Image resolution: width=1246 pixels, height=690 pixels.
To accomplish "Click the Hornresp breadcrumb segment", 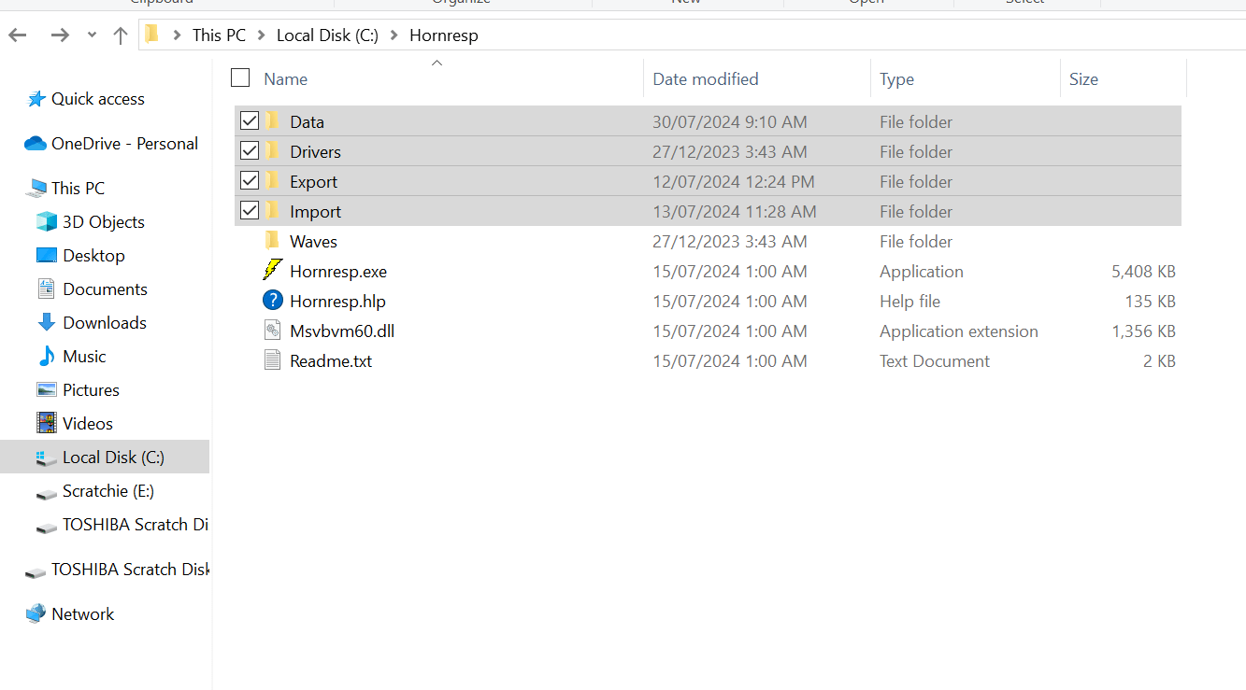I will (x=444, y=35).
